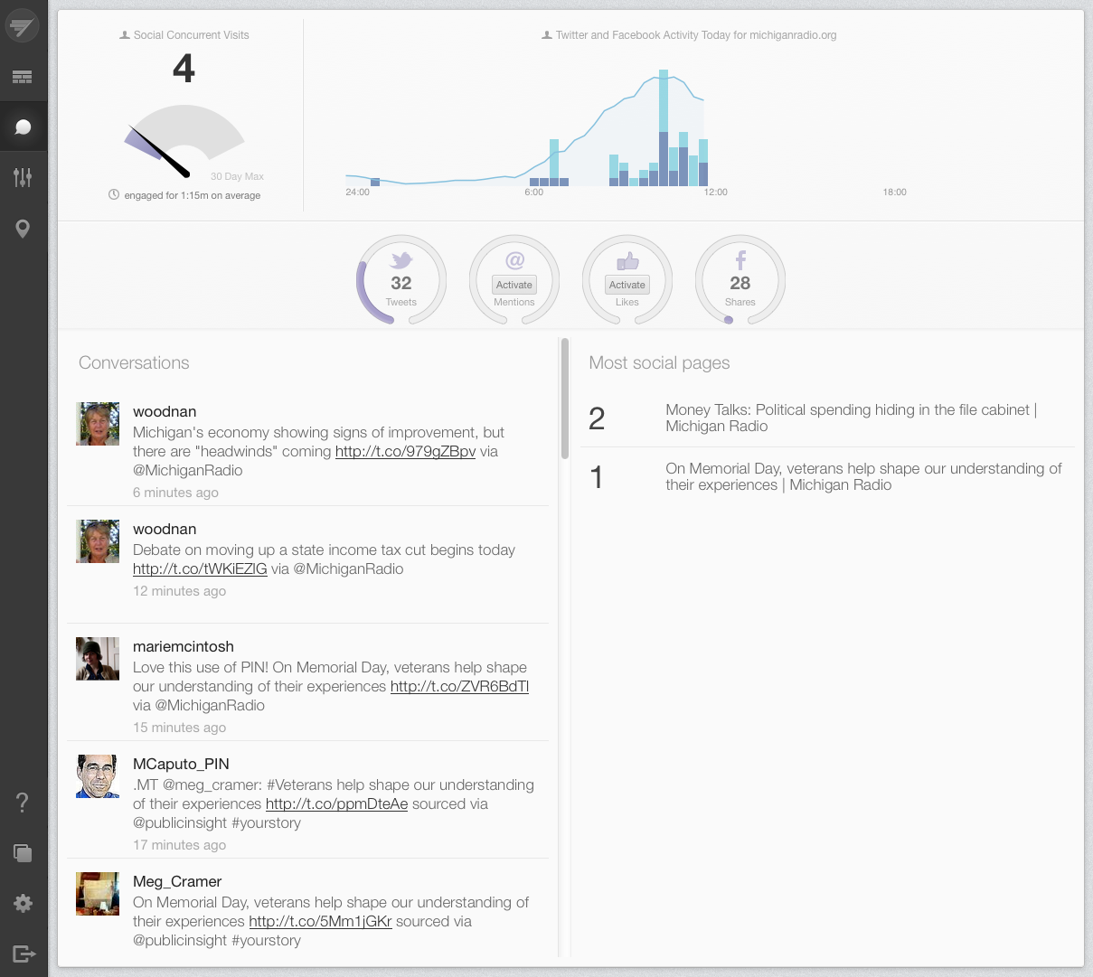Viewport: 1093px width, 977px height.
Task: Click the Facebook icon above the Shares count
Action: coord(740,260)
